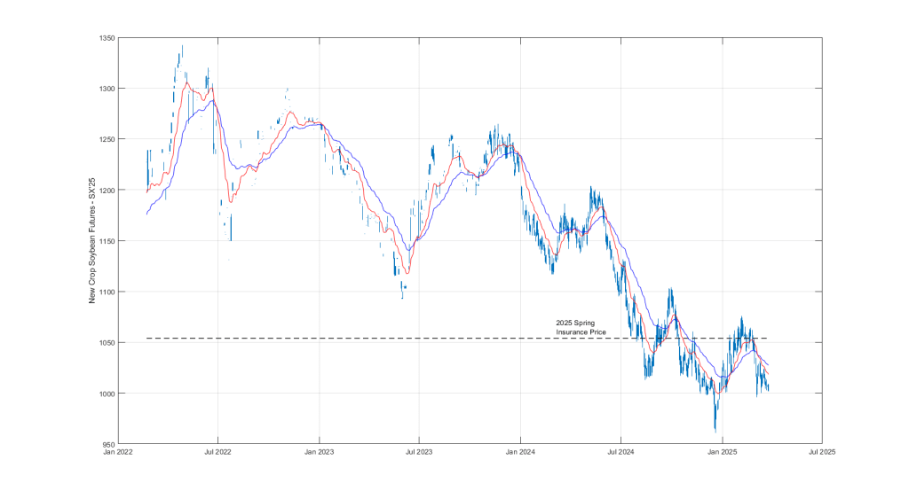Select the "Jul 2023" x-axis tick label
Viewport: 909px width, 499px height.
coord(419,451)
